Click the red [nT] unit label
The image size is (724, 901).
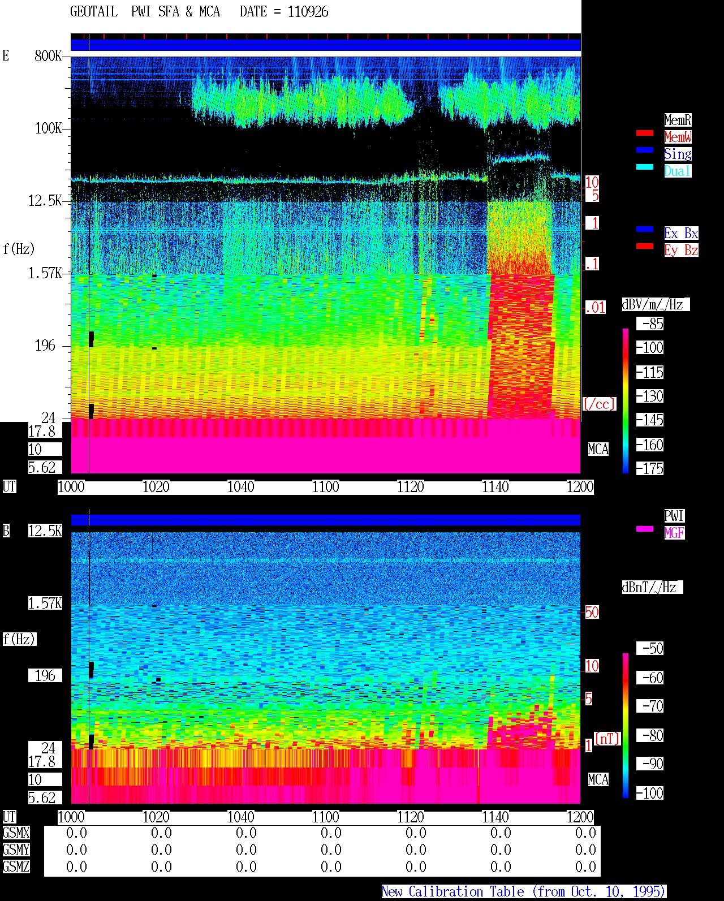tap(607, 739)
